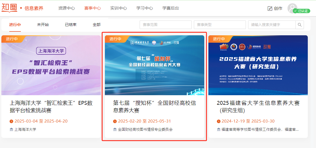
Task: Click clock icon beside 2025-03-04 date
Action: [x=12, y=121]
